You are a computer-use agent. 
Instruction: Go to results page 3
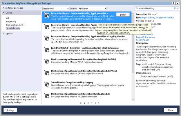[88, 103]
